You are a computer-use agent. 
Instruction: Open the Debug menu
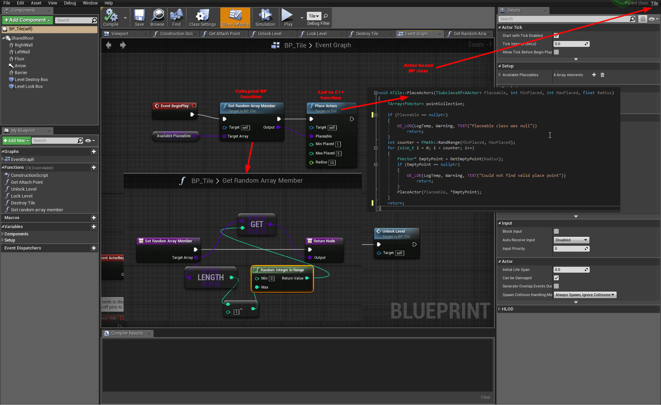click(x=70, y=3)
